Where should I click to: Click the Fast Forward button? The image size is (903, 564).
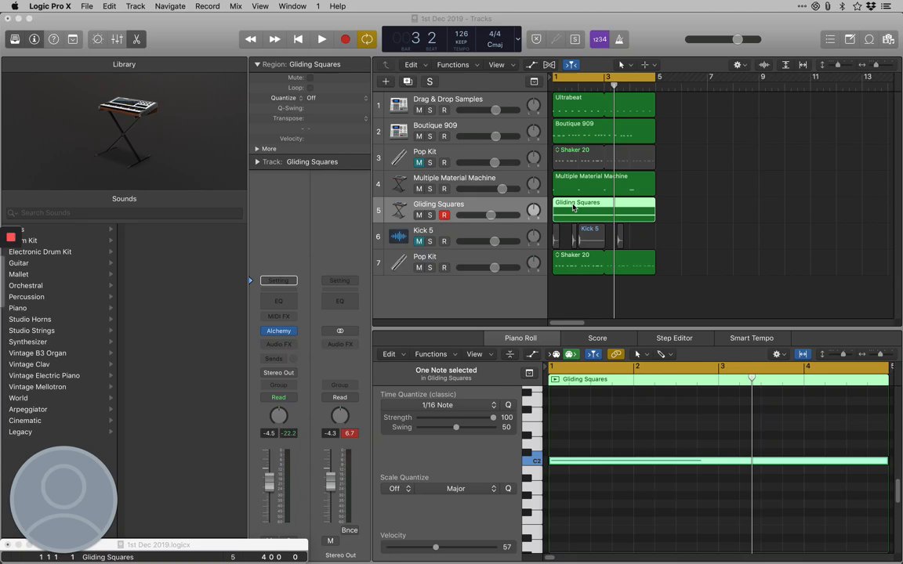pyautogui.click(x=274, y=39)
